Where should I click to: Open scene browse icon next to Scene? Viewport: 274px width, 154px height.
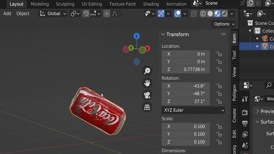197,3
